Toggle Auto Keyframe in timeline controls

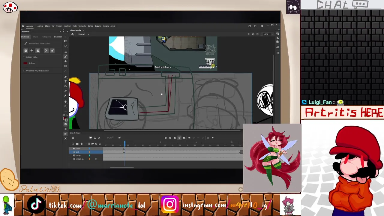pos(179,138)
